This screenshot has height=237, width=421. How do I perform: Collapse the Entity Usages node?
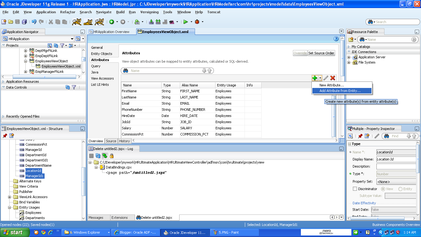10,207
